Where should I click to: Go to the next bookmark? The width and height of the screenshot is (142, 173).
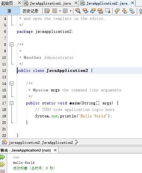125,11
